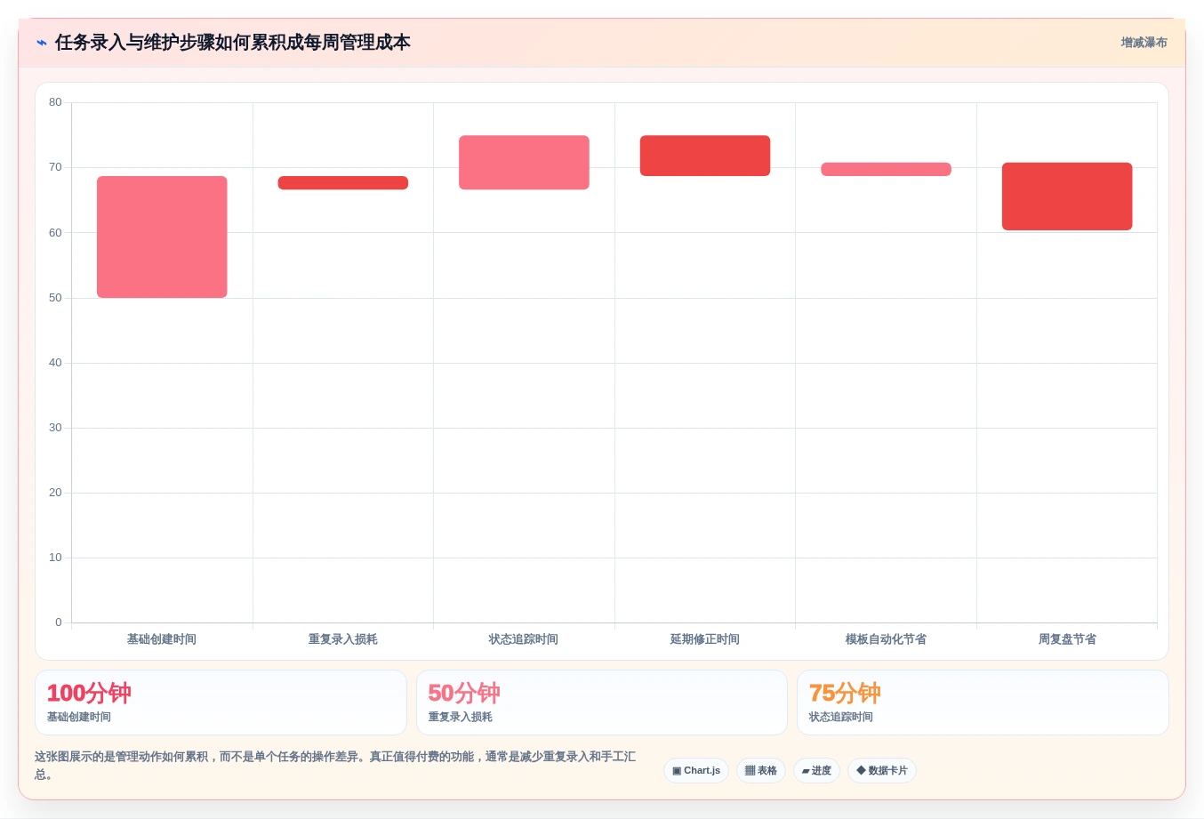Screen dimensions: 1204x819
Task: Click the 延期修正时间 red bar
Action: [x=705, y=156]
